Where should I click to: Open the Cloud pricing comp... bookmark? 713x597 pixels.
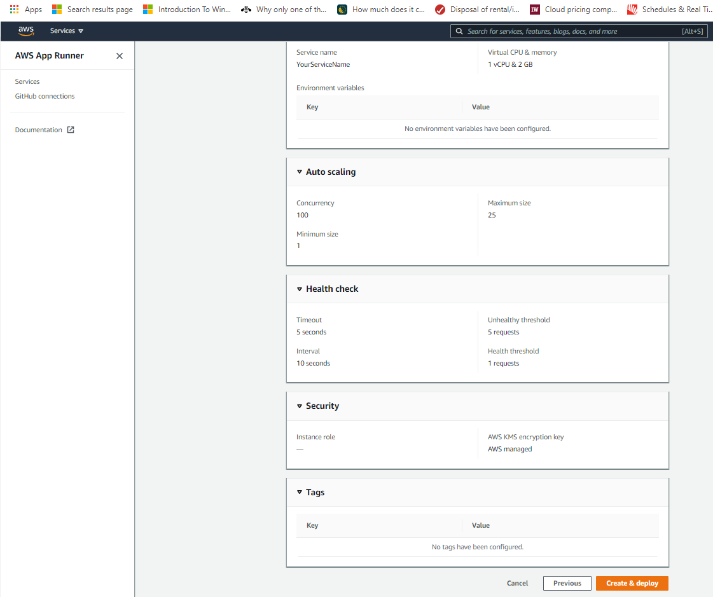click(x=574, y=9)
